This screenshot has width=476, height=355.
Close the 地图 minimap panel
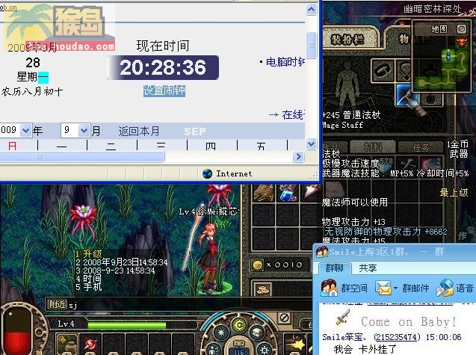coord(462,29)
